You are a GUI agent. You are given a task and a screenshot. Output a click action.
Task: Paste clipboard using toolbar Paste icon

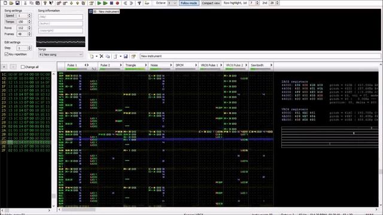(38, 3)
